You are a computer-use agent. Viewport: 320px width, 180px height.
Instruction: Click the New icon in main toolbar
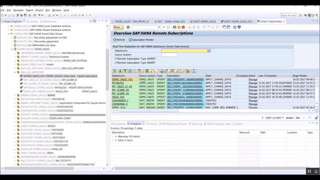point(2,15)
